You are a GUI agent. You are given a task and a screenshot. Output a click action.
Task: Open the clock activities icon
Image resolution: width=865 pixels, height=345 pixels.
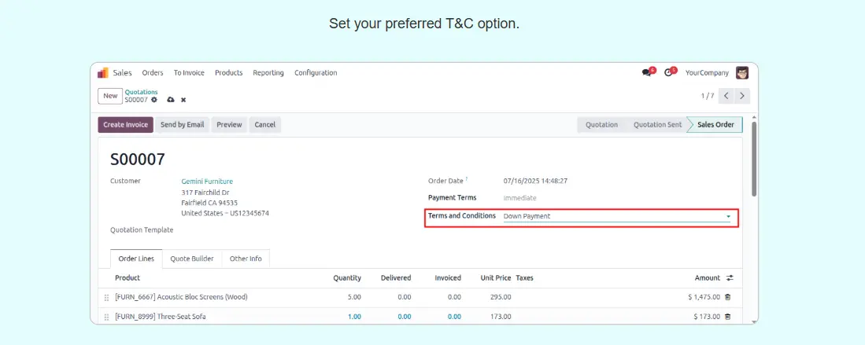[x=669, y=73]
